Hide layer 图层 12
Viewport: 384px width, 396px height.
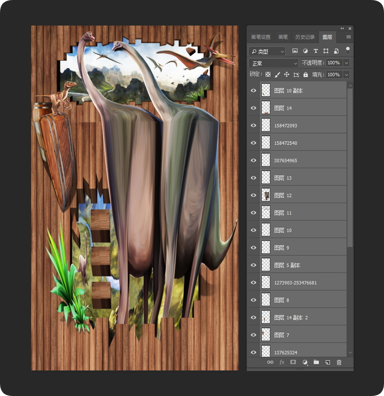click(x=253, y=195)
